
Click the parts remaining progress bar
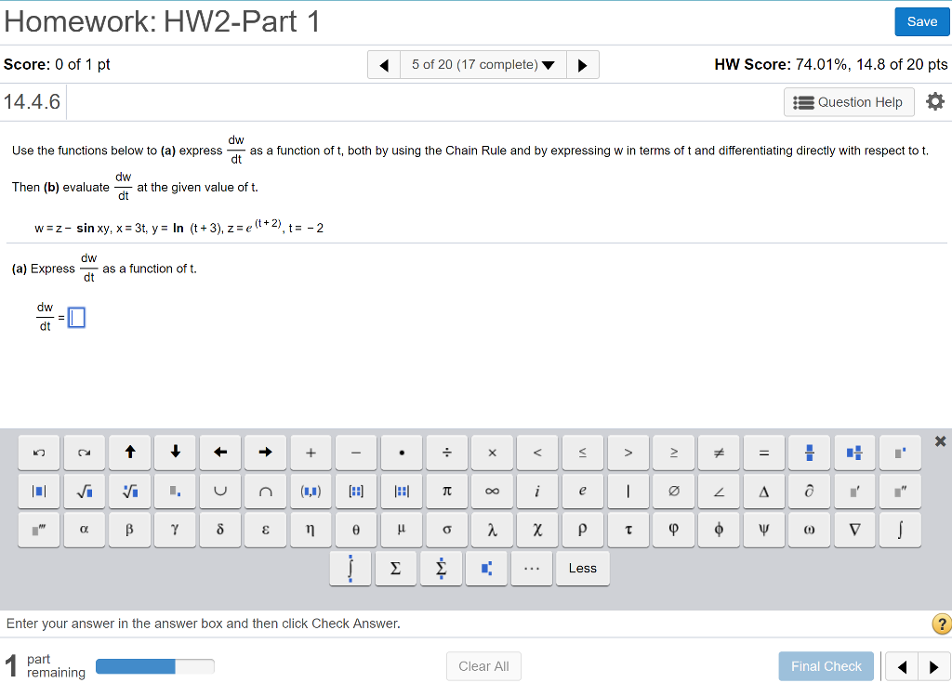(x=154, y=666)
